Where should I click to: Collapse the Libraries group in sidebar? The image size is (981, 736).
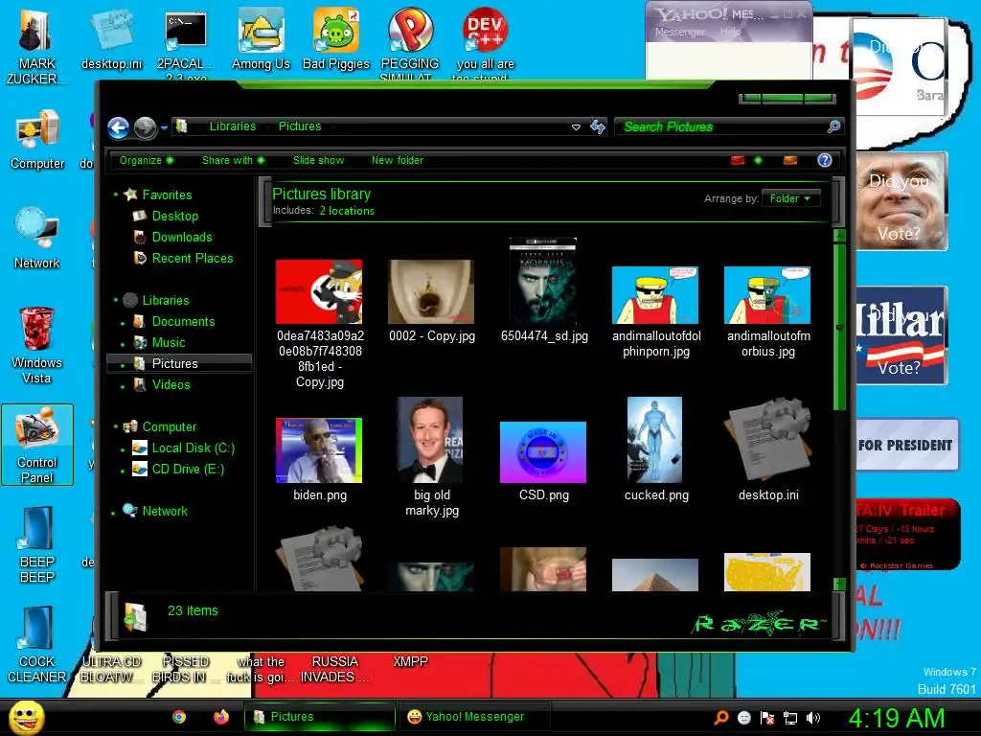(116, 300)
